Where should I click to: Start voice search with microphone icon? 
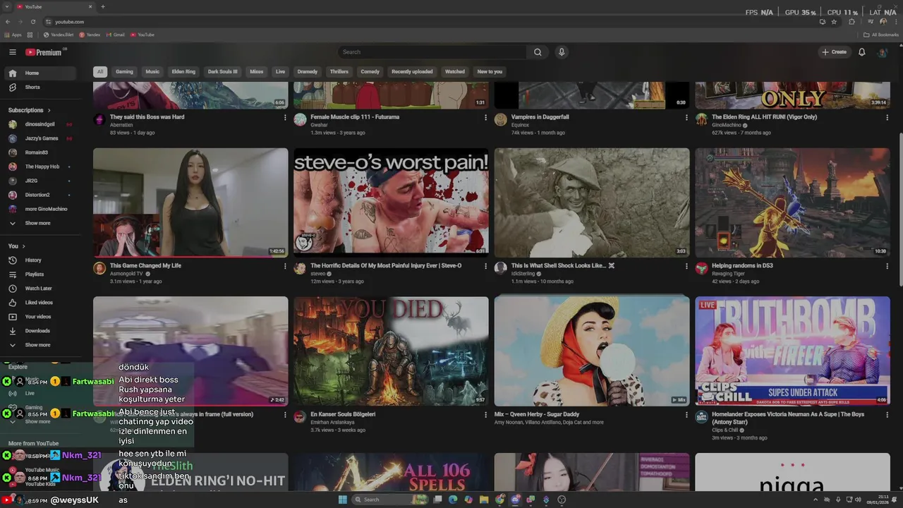point(562,52)
